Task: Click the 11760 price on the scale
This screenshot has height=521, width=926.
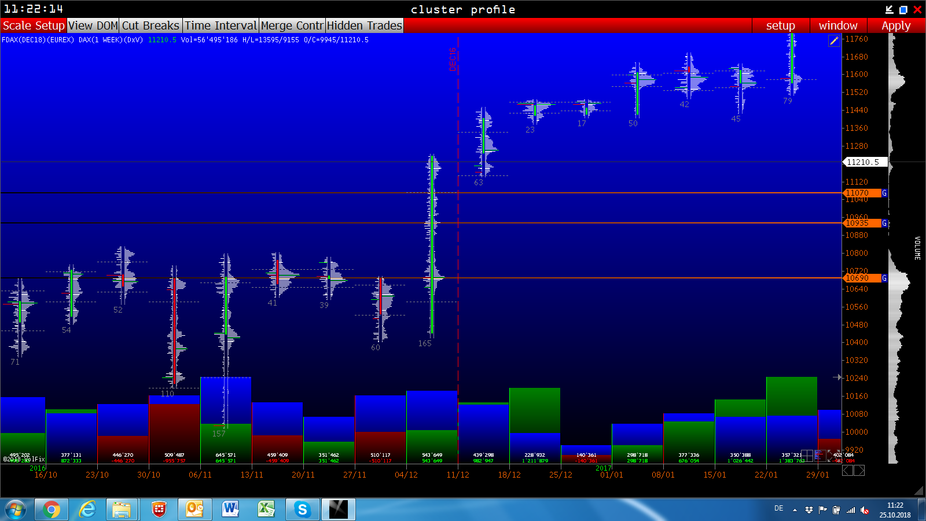Action: pyautogui.click(x=857, y=39)
